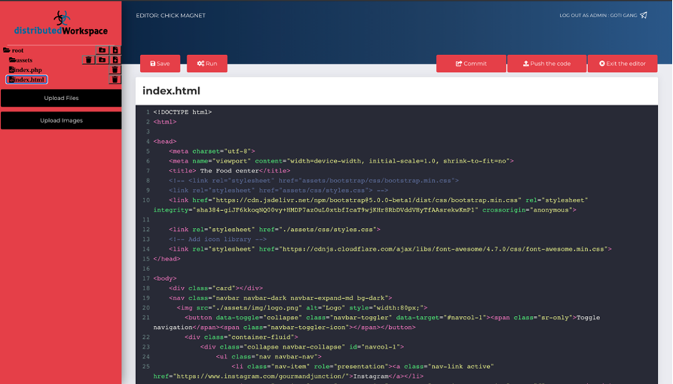Click the distributedWorkspace biohazard logo

pos(61,17)
